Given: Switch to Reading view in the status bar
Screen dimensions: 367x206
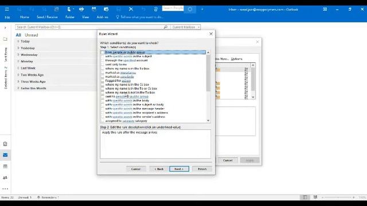Looking at the screenshot, I should click(x=315, y=197).
